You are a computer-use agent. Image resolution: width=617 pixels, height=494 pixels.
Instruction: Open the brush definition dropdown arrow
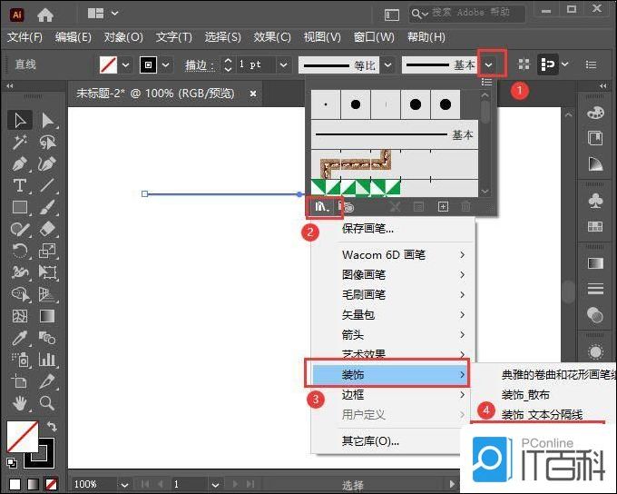(x=490, y=65)
